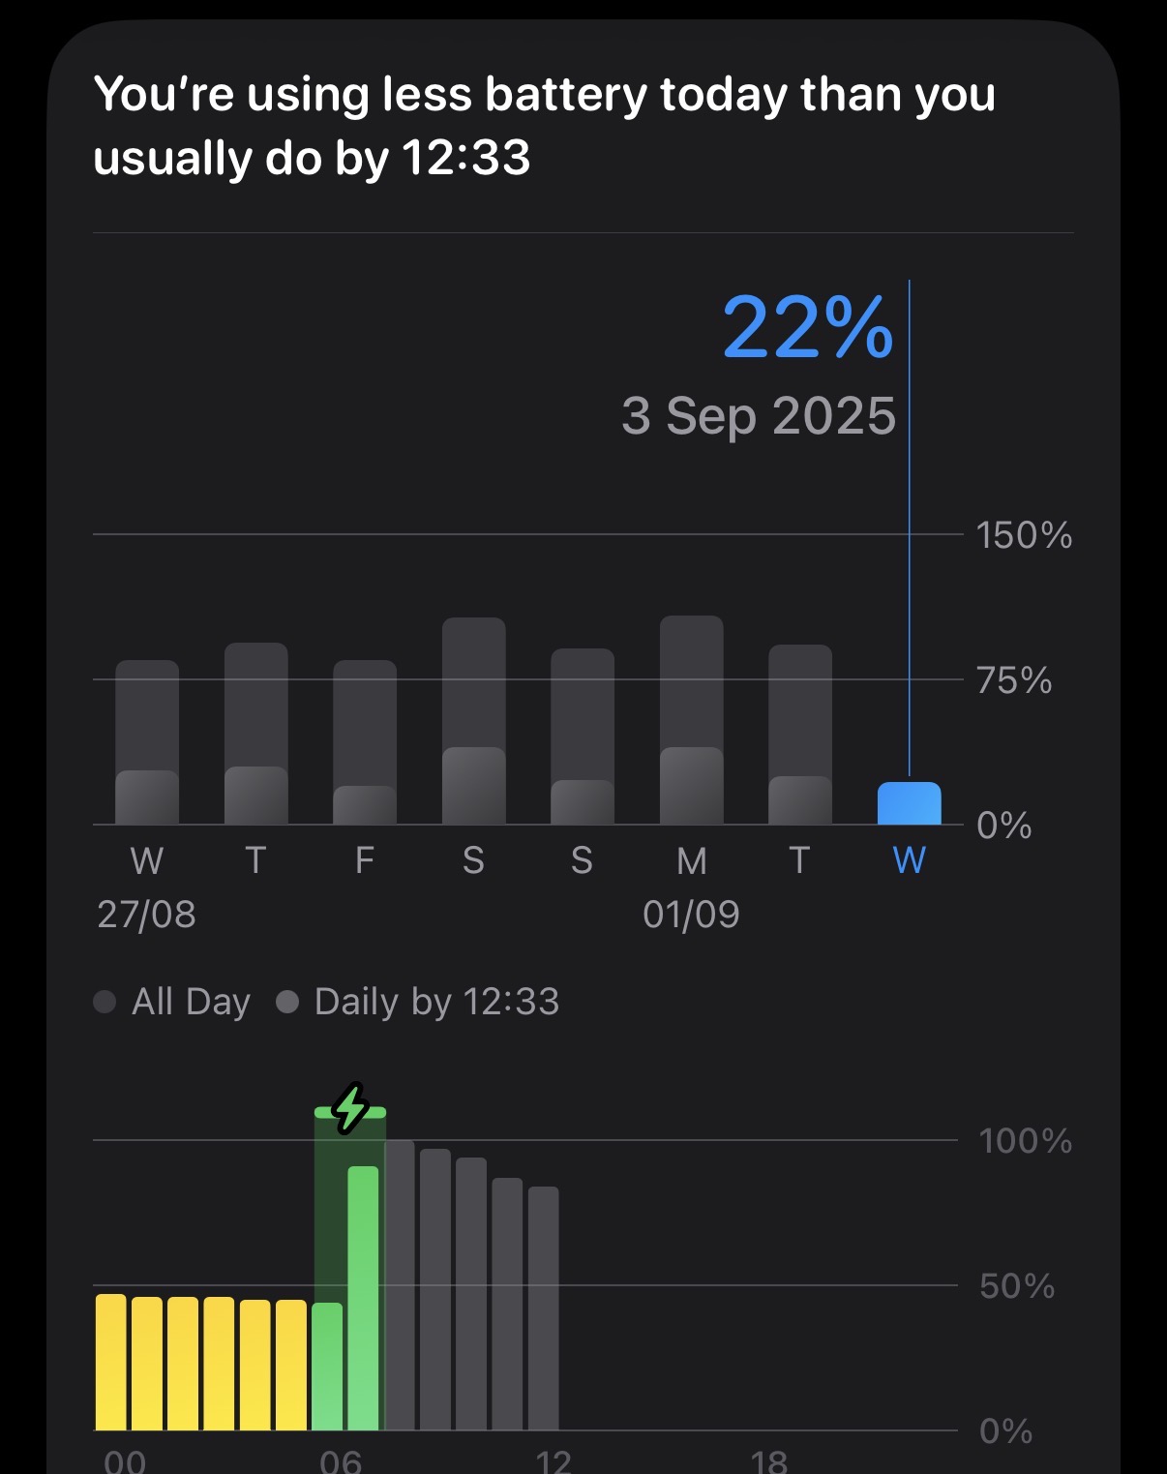The height and width of the screenshot is (1474, 1167).
Task: Tap the Saturday usage bar
Action: 473,722
